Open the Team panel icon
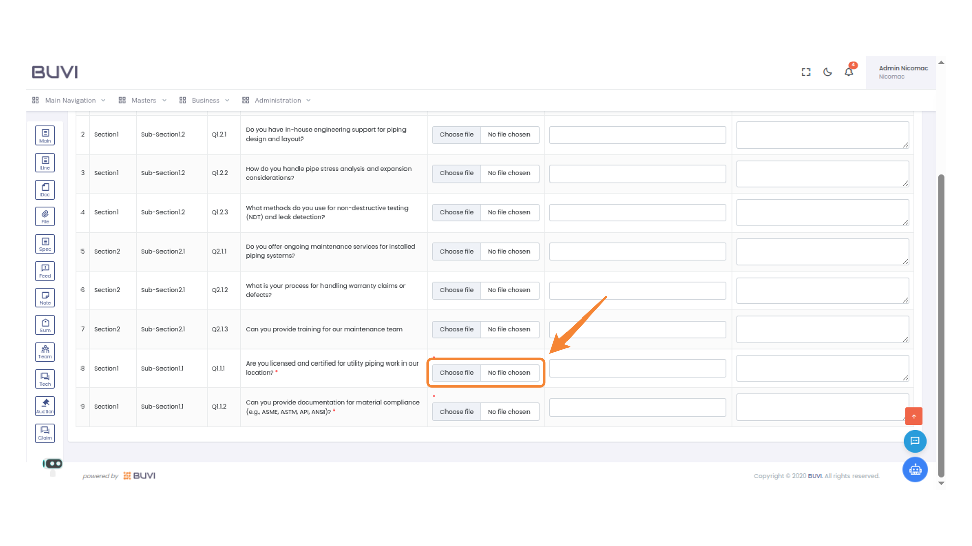The height and width of the screenshot is (546, 972). [x=45, y=352]
